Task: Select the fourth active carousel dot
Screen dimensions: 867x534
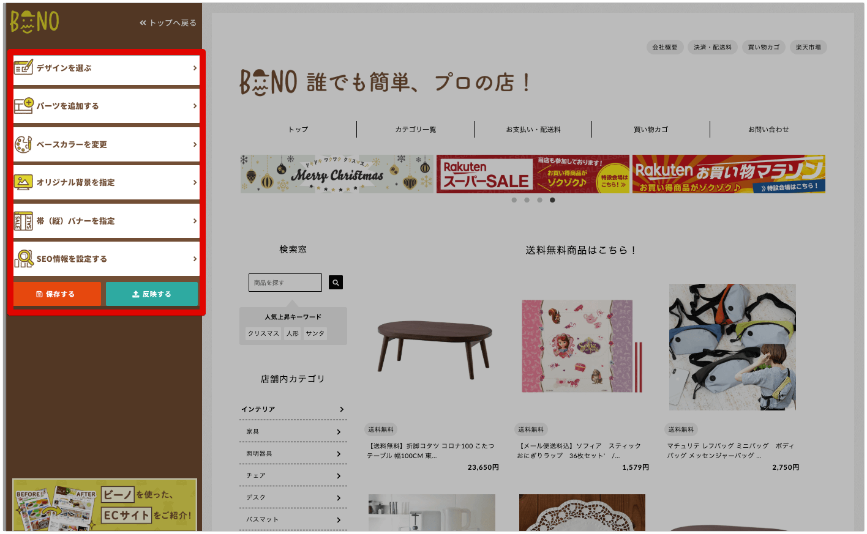Action: point(552,200)
